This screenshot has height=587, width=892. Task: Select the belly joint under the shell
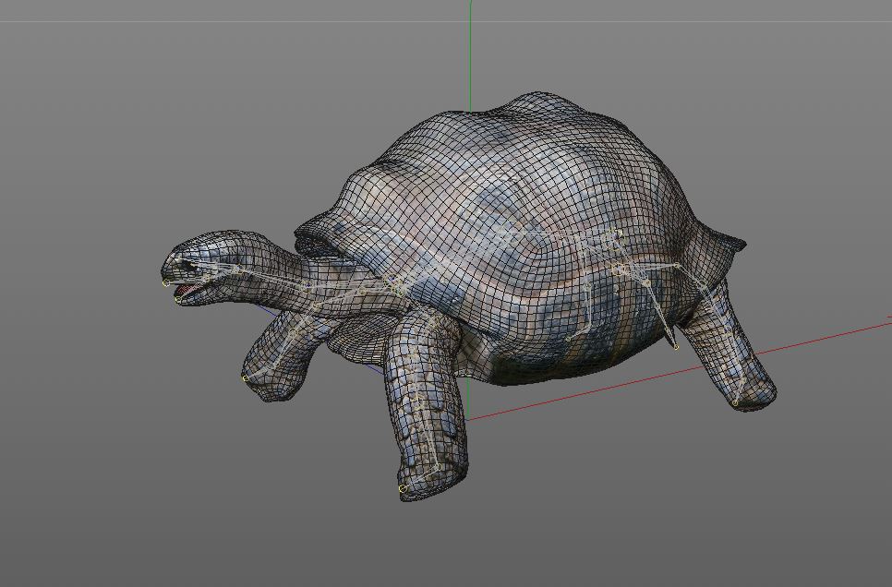pos(567,339)
